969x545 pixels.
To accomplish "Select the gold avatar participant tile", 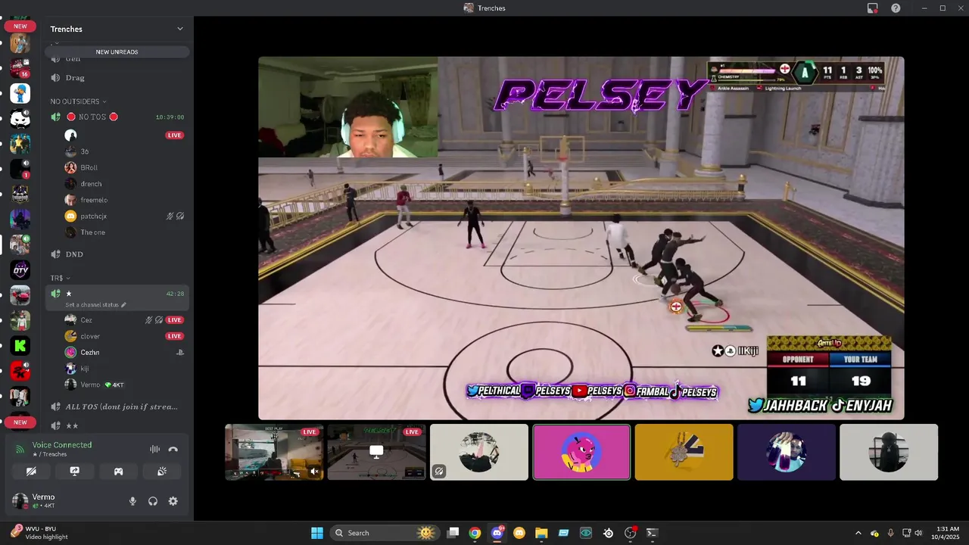I will tap(684, 452).
